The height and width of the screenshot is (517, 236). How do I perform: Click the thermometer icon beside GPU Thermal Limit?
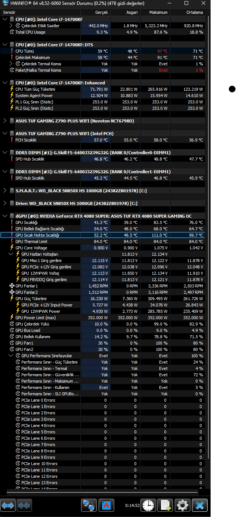[x=12, y=242]
